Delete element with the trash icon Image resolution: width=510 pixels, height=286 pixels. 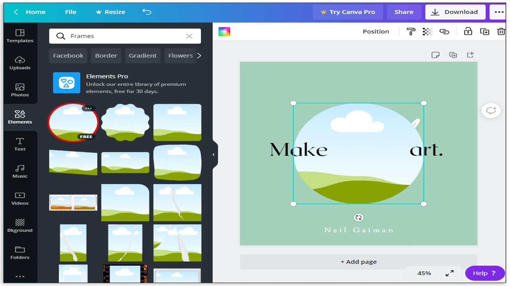point(501,32)
